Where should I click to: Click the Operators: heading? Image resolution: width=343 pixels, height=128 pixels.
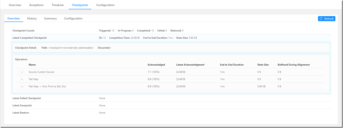[x=21, y=59]
